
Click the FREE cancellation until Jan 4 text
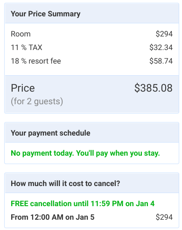[83, 204]
